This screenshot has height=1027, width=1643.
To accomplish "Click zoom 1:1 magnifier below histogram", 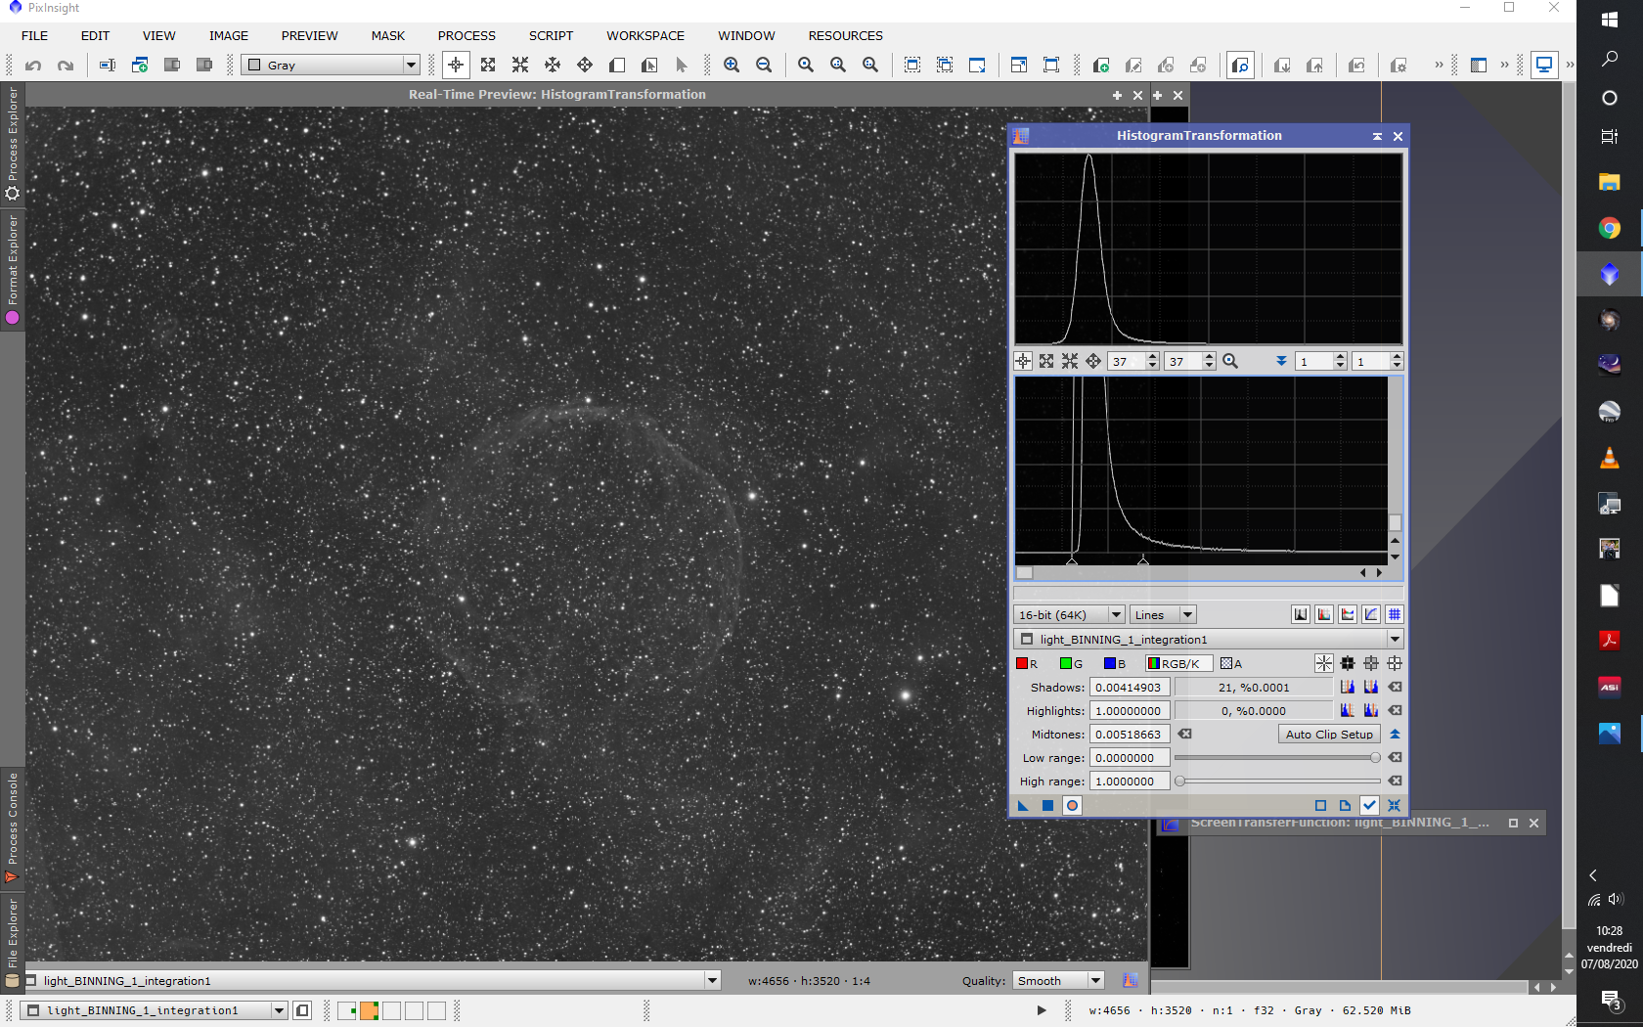I will (1230, 362).
